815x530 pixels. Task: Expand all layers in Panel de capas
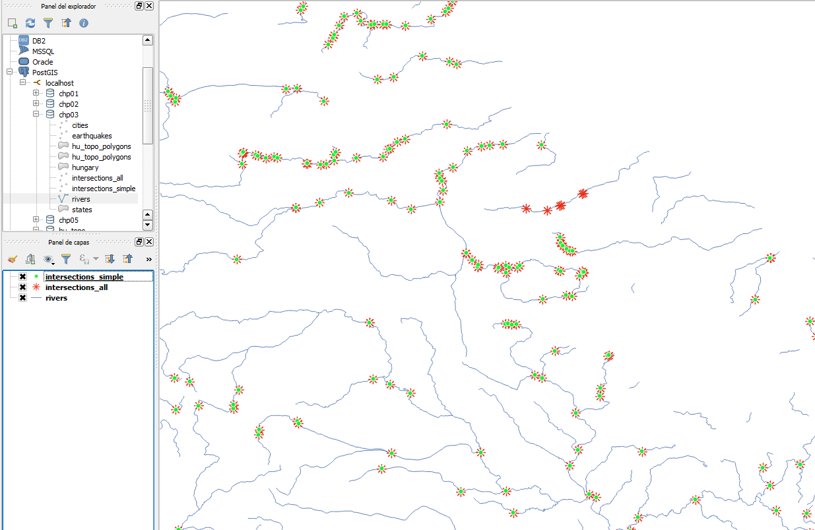[110, 259]
